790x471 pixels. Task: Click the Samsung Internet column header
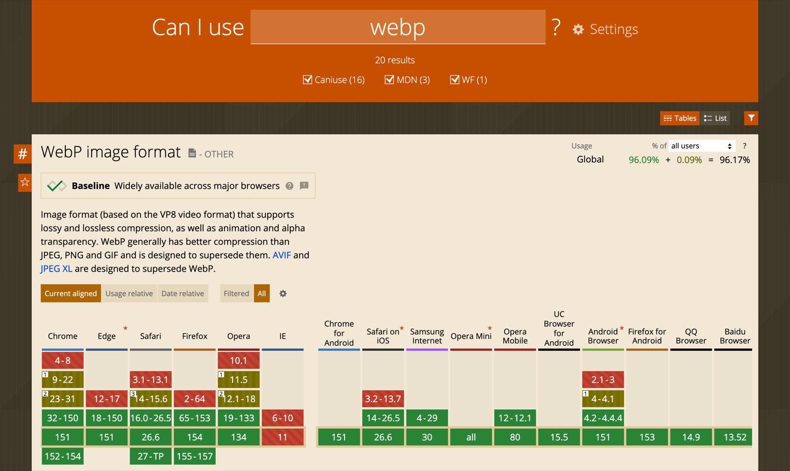[427, 336]
